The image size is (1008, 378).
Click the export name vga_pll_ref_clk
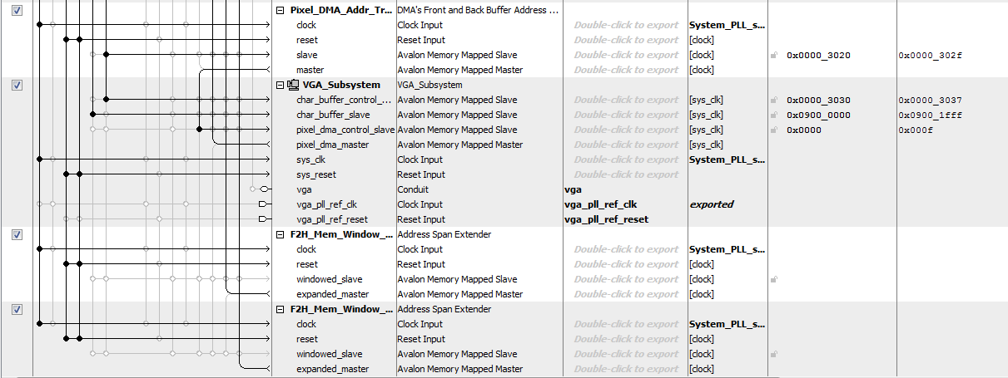[x=600, y=204]
